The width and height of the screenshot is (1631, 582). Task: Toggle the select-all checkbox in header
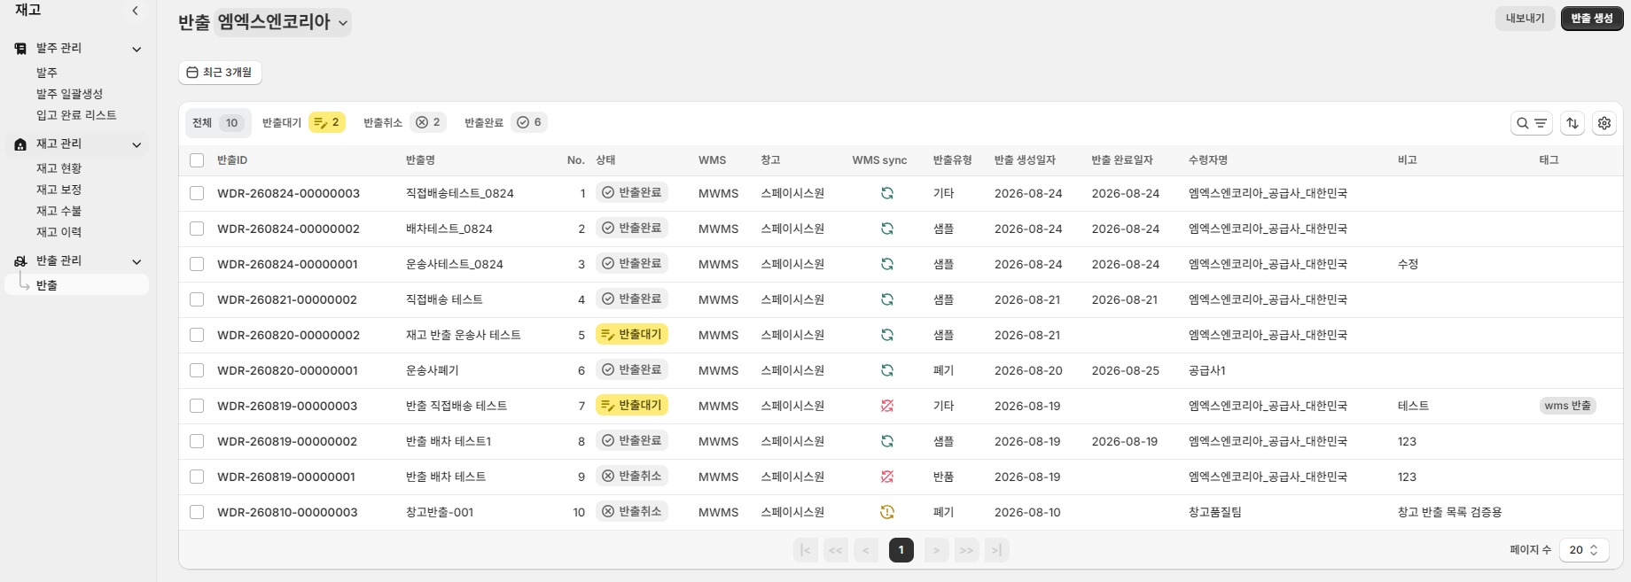[x=197, y=160]
